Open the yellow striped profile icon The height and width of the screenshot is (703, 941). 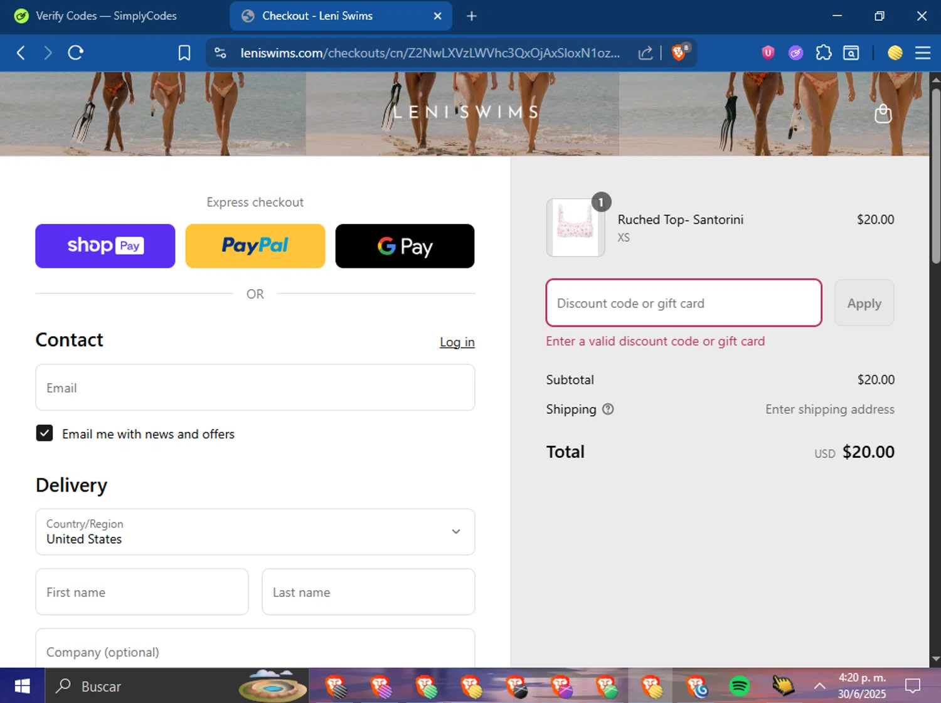(895, 53)
